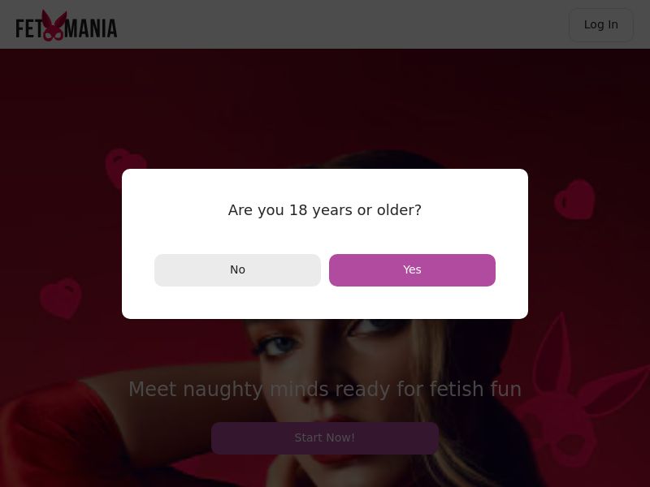Click the bunny mask icon in the FetMania logo
The height and width of the screenshot is (487, 650).
[54, 25]
